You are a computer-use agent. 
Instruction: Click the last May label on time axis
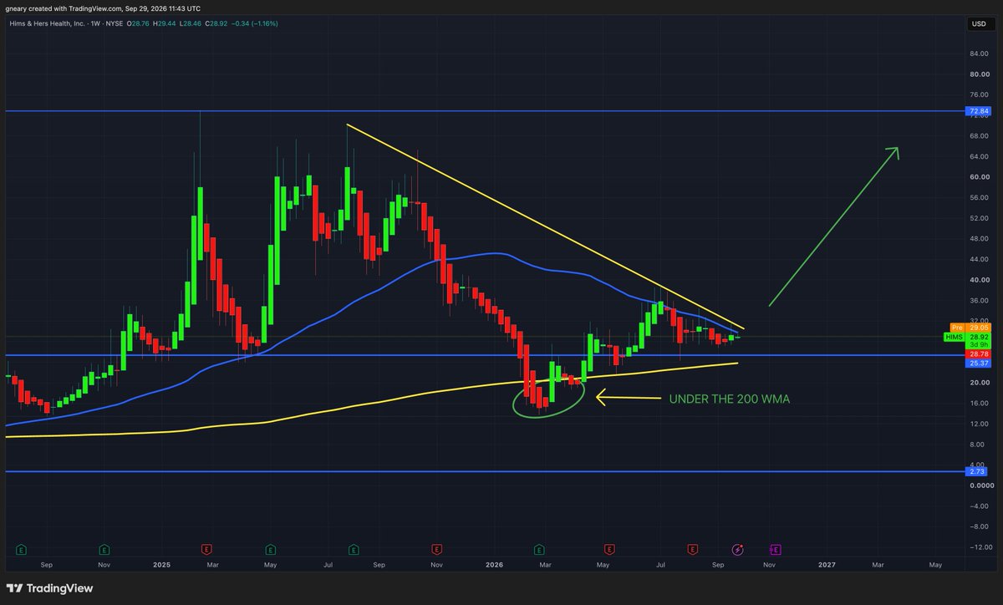click(936, 566)
